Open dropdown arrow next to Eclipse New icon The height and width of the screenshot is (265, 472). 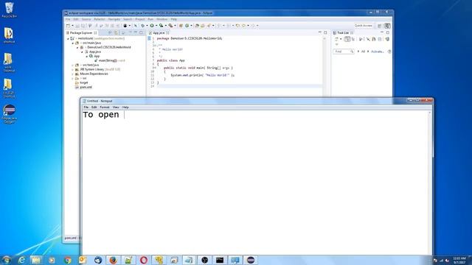tap(72, 26)
